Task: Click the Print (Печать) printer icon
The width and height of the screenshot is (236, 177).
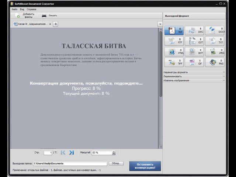Action: coord(44,15)
